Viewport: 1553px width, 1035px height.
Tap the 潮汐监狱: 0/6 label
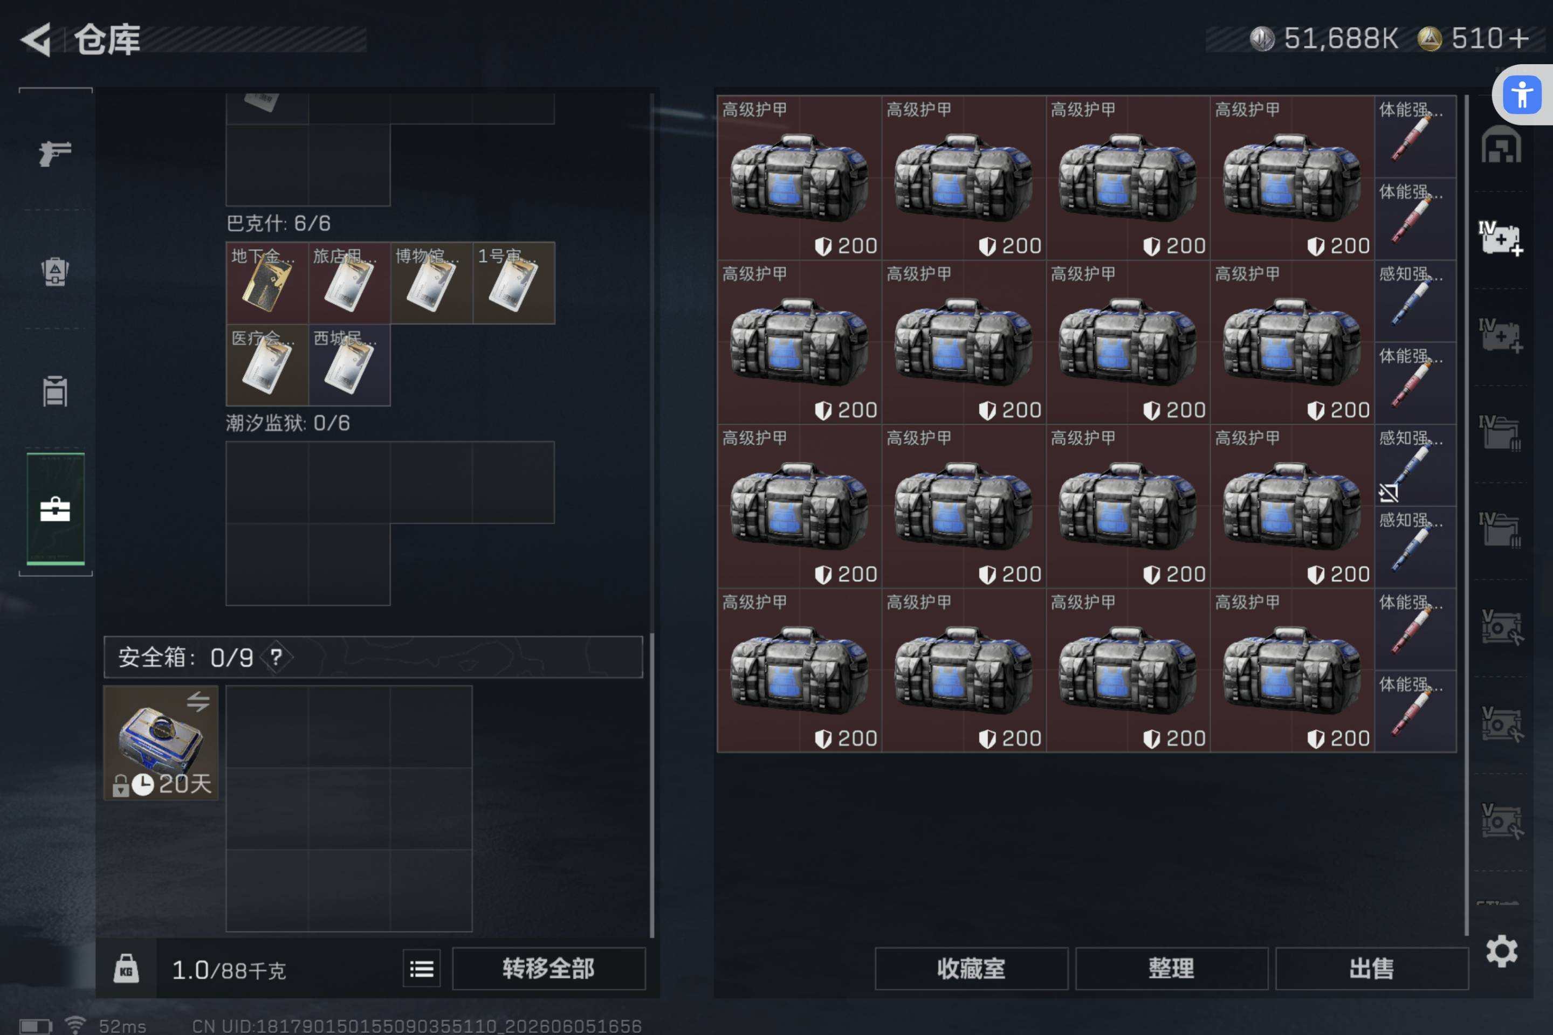(x=288, y=423)
